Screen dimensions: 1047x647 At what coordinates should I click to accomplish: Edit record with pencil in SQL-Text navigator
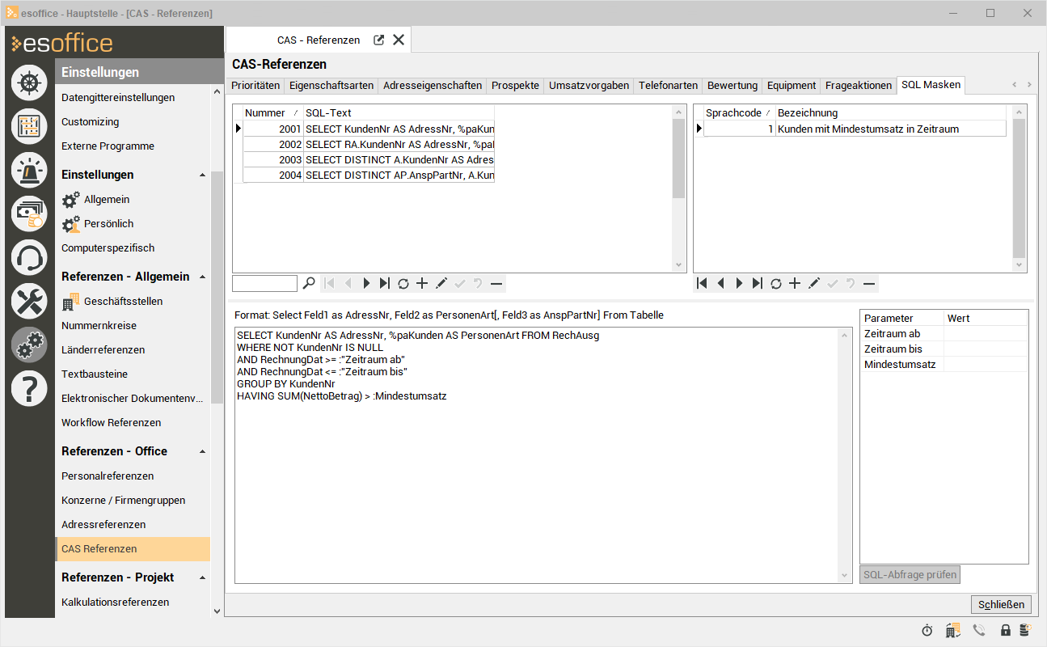coord(441,283)
